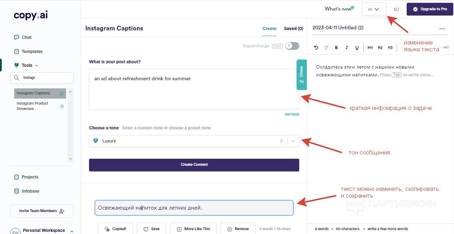Expand the tone preset dropdown arrow

click(x=293, y=141)
